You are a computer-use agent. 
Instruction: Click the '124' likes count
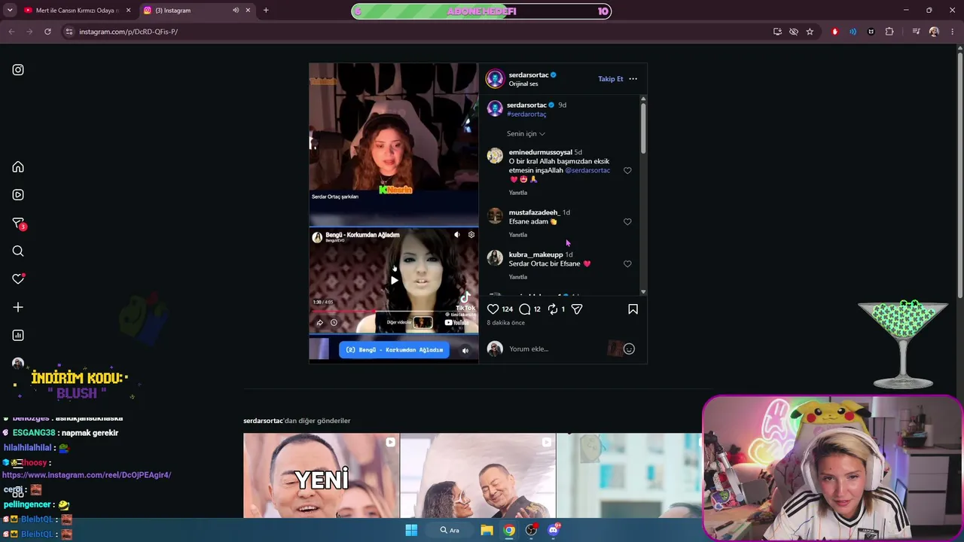pyautogui.click(x=508, y=309)
